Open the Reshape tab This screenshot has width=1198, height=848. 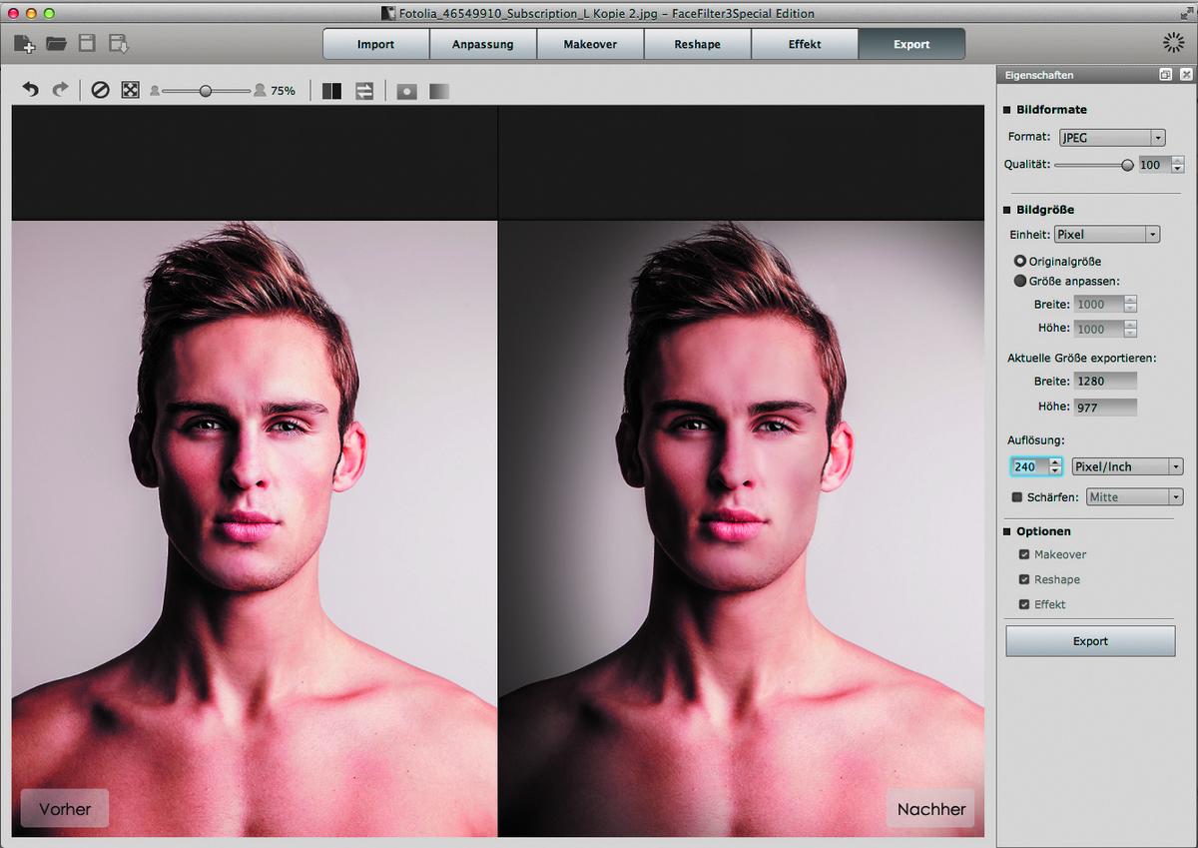point(697,44)
